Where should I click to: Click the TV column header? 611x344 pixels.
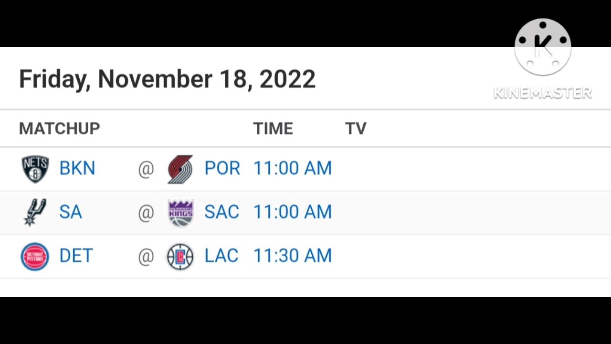(356, 129)
